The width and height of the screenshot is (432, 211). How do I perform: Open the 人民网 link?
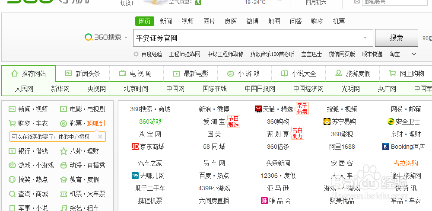point(24,89)
